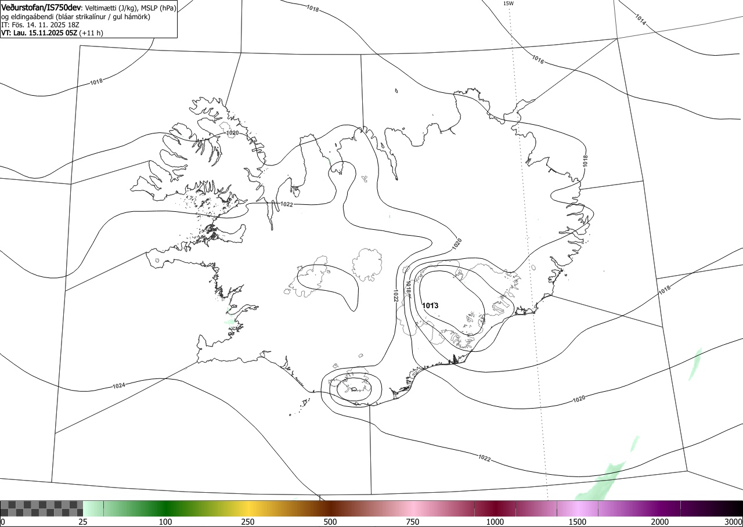Click the 1020 label in the Westfjords
743x527 pixels.
[233, 133]
